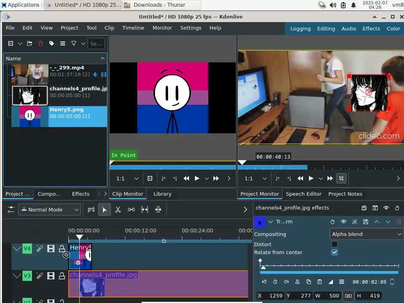Open Clip Monitor play options arrow
Screen dimensions: 404x303
tap(207, 178)
